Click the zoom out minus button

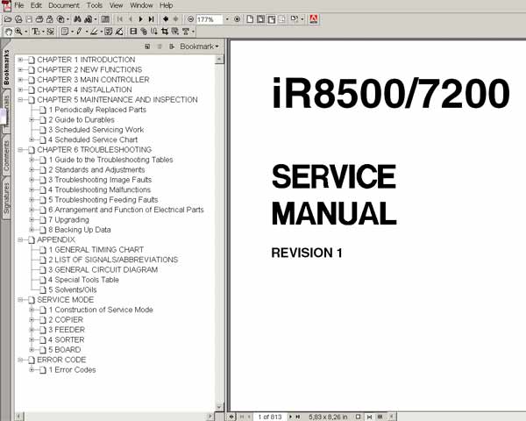pos(190,19)
